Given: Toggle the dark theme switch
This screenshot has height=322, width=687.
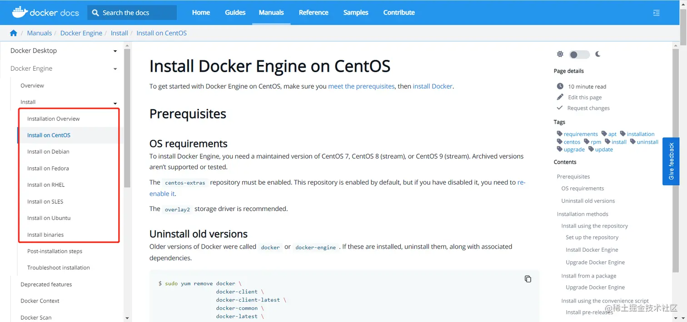Looking at the screenshot, I should click(x=579, y=55).
